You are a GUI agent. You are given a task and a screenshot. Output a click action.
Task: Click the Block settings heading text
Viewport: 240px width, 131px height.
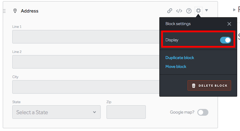tap(178, 24)
